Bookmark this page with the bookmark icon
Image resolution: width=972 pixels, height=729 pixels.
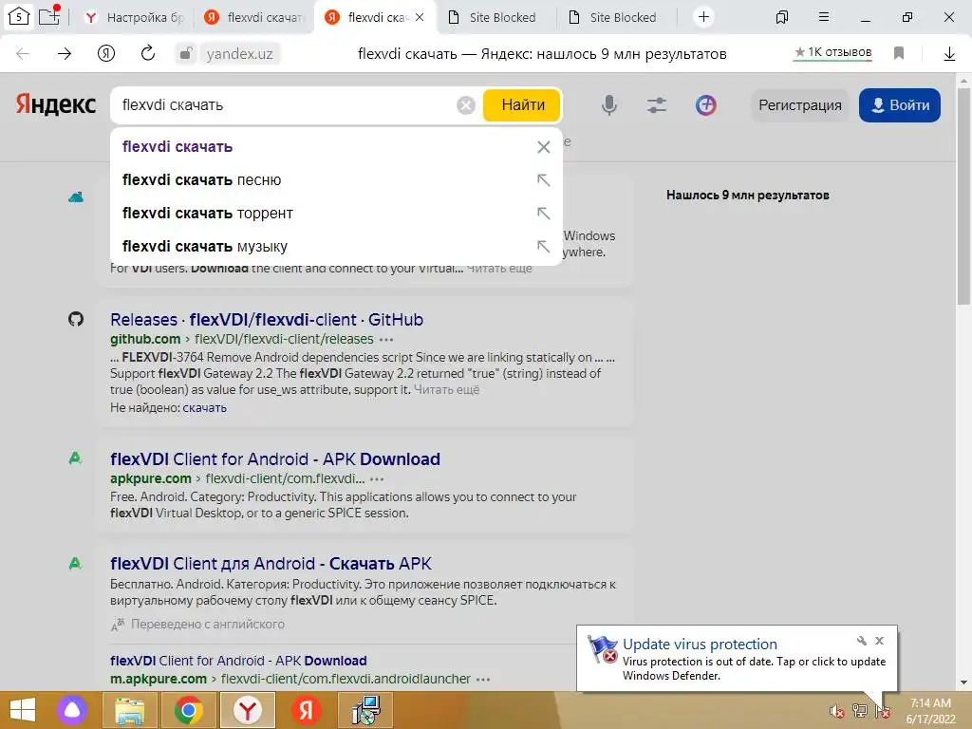point(899,53)
